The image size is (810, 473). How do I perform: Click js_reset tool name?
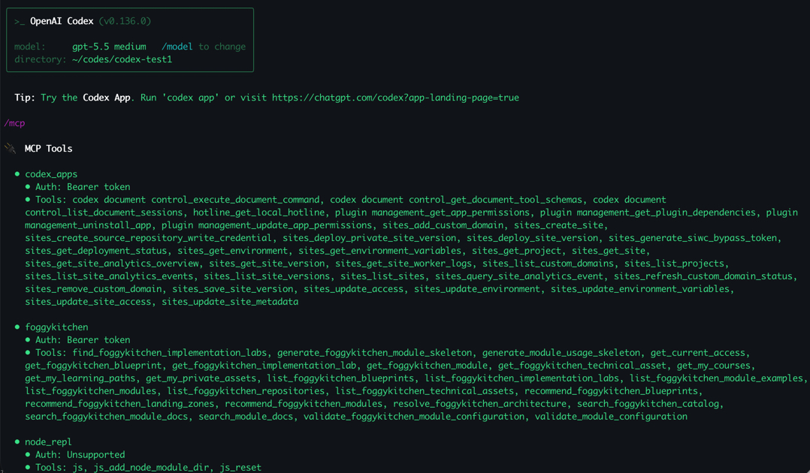(x=240, y=468)
